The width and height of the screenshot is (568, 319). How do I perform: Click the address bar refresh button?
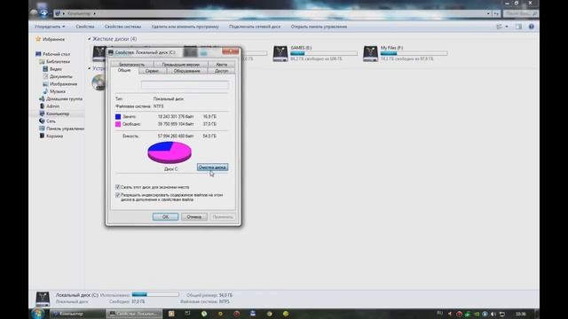click(496, 13)
